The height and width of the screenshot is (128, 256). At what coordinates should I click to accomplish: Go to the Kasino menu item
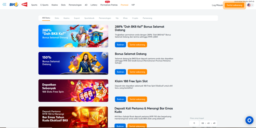tap(54, 5)
